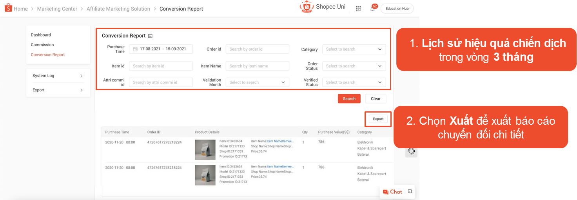Expand the Export sidebar section
Image resolution: width=577 pixels, height=200 pixels.
pyautogui.click(x=58, y=90)
